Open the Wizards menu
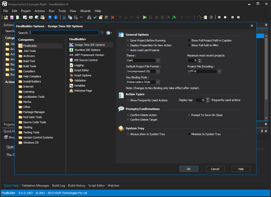This screenshot has height=197, width=271. 85,11
